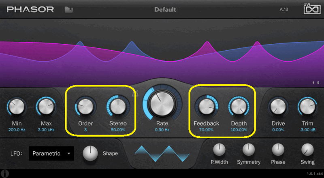Click the Shape label text
324x178 pixels.
point(110,154)
